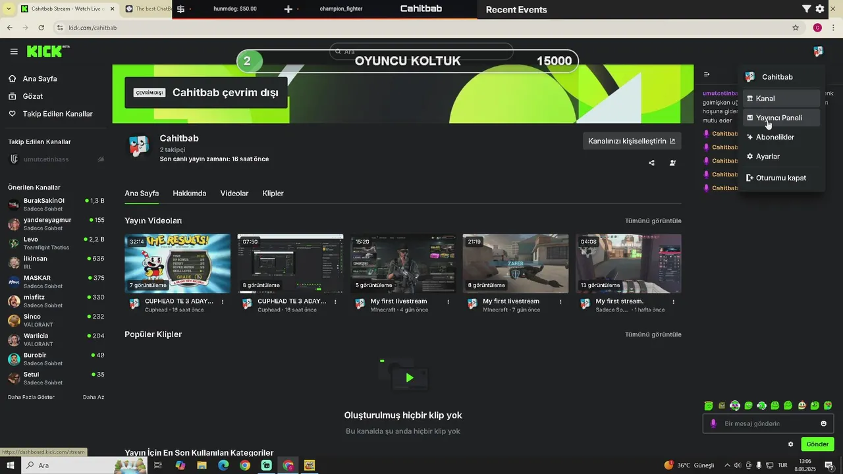Click the Gönder send button
The image size is (843, 474).
[x=817, y=444]
